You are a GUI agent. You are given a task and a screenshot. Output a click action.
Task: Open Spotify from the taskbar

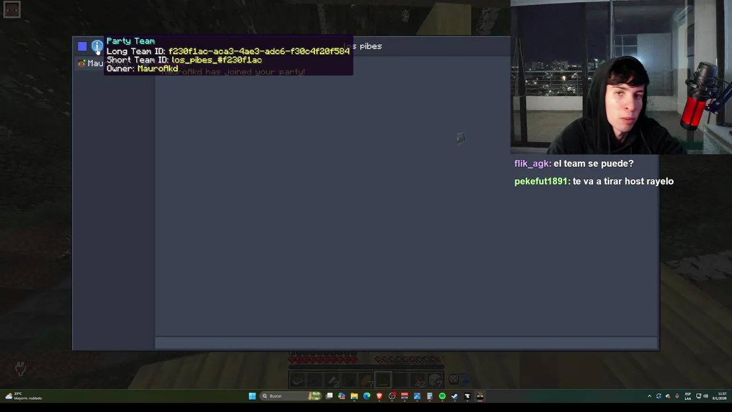coord(442,396)
